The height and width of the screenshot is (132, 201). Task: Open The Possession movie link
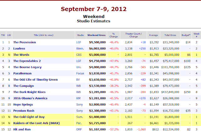tap(24, 42)
